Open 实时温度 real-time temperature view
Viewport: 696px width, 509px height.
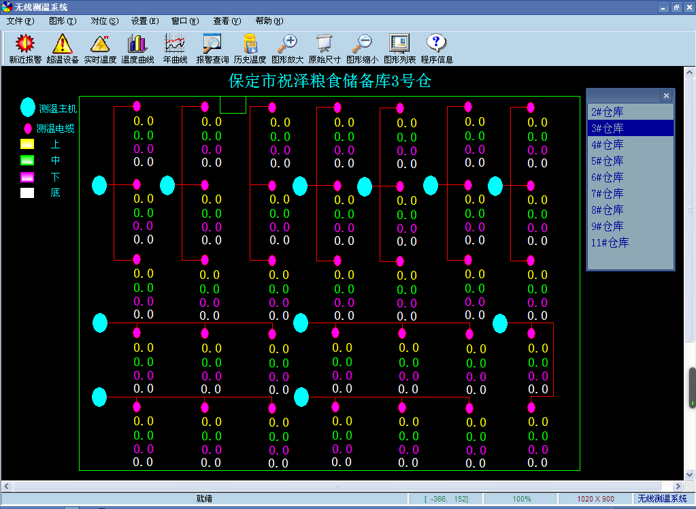point(100,44)
